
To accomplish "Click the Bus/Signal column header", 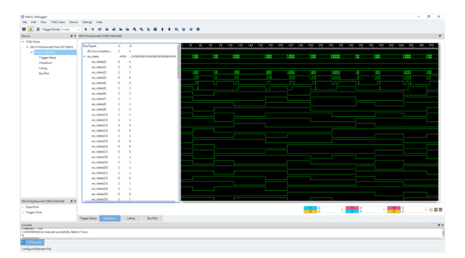I will (90, 46).
